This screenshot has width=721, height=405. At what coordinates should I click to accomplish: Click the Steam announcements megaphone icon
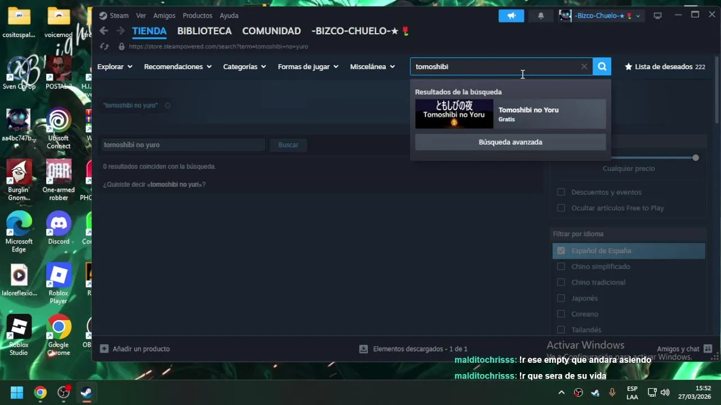coord(511,16)
